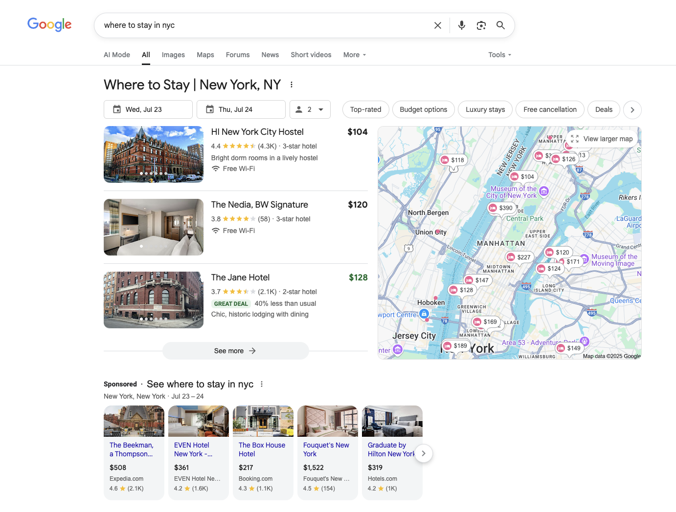The image size is (676, 512).
Task: Switch to AI Mode tab
Action: (x=117, y=55)
